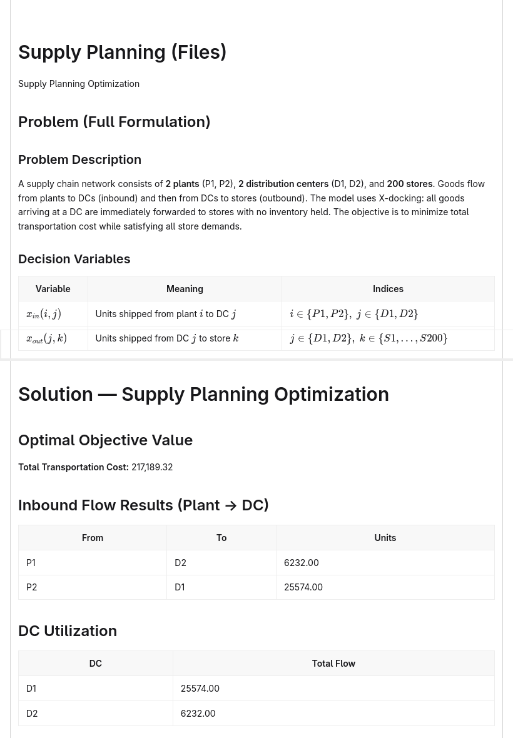This screenshot has width=513, height=738.
Task: Click the 'Decision Variables' section heading
Action: 74,259
